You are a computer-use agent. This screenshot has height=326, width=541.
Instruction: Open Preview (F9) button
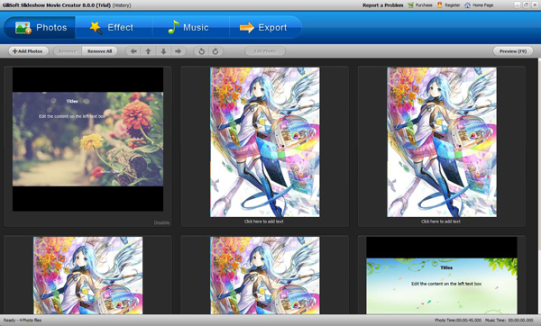(513, 51)
